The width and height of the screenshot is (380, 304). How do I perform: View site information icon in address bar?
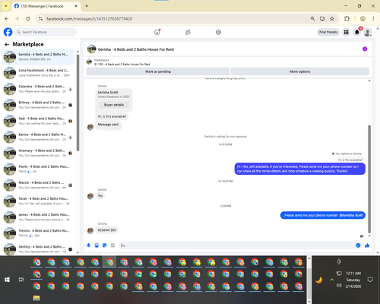click(40, 19)
